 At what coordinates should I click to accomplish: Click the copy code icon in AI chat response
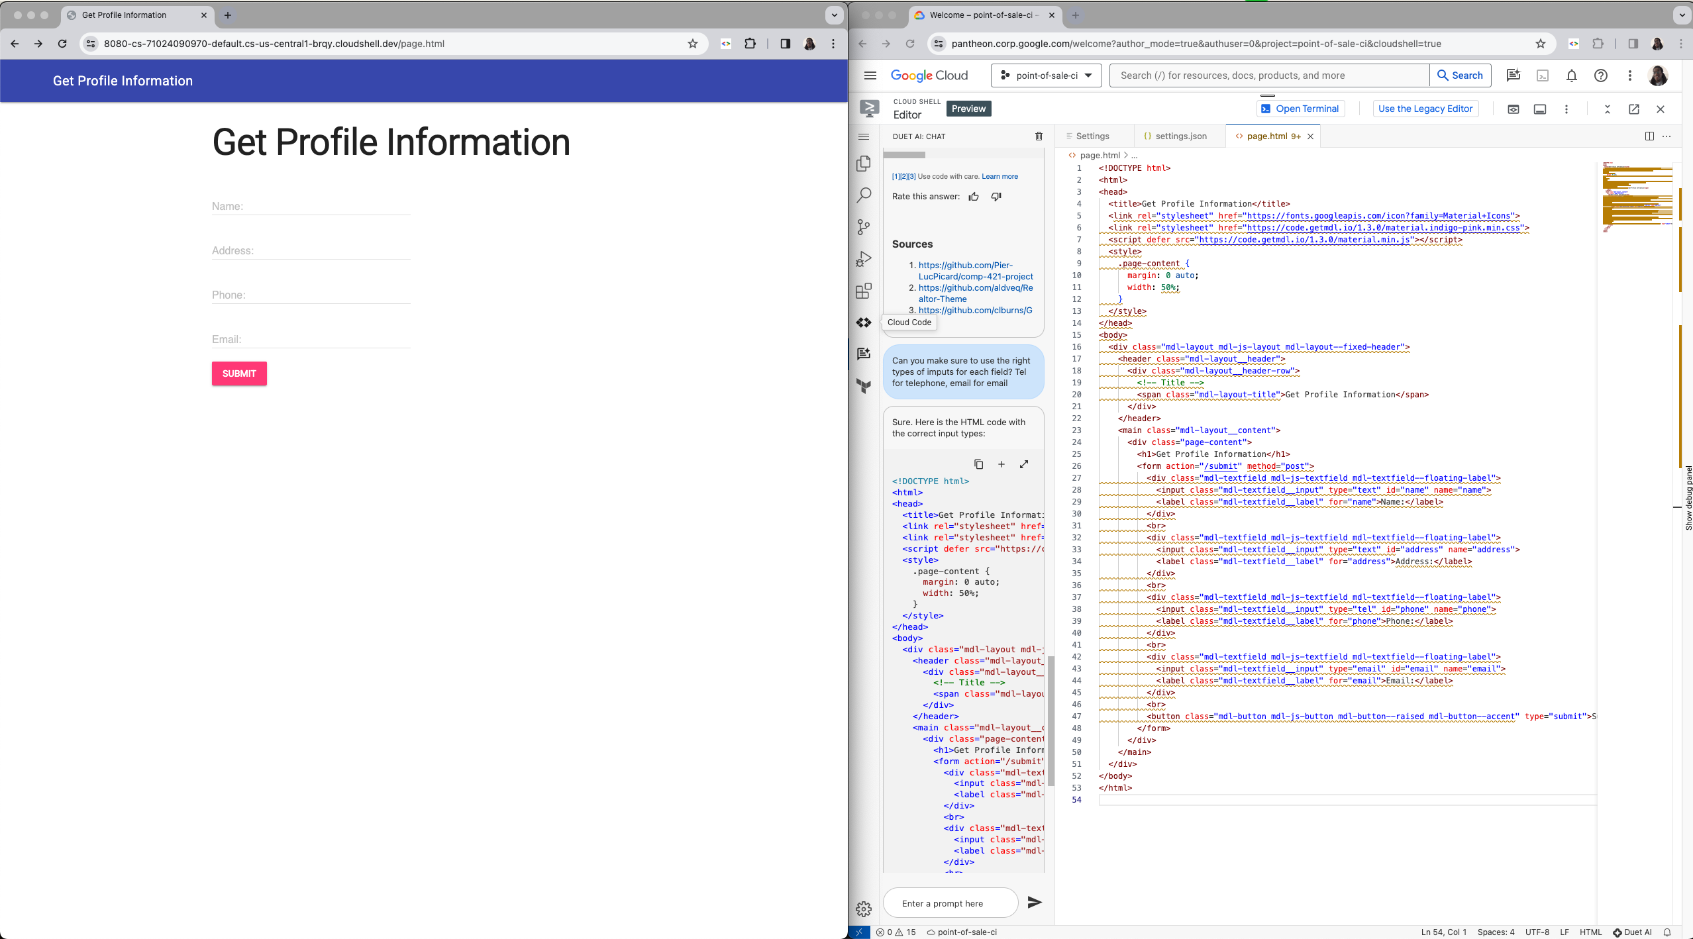(978, 464)
